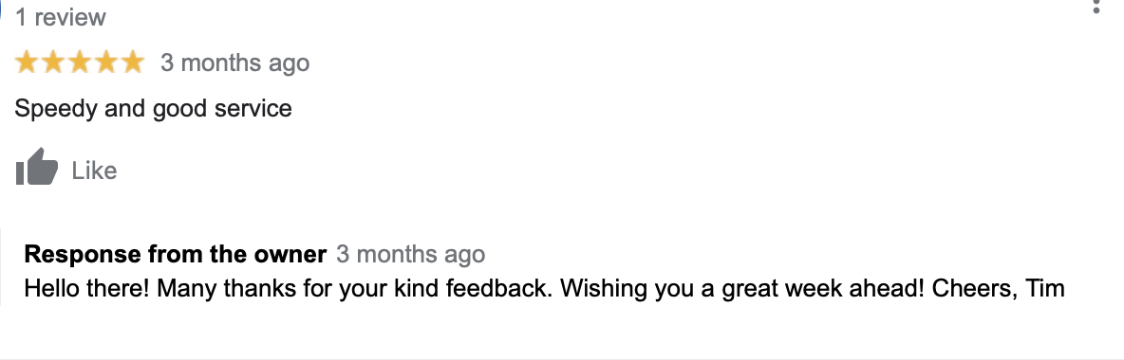Image resolution: width=1124 pixels, height=360 pixels.
Task: Click the "Like" label next to thumbs-up
Action: (x=94, y=171)
